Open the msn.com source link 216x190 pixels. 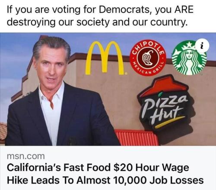pos(26,156)
